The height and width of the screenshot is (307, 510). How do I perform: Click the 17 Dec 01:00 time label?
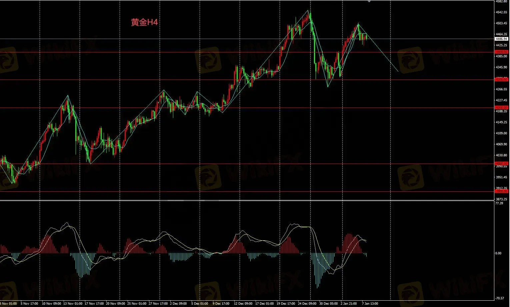264,304
